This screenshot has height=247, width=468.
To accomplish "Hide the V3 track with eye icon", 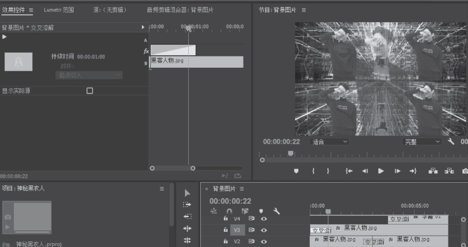I will [x=264, y=230].
